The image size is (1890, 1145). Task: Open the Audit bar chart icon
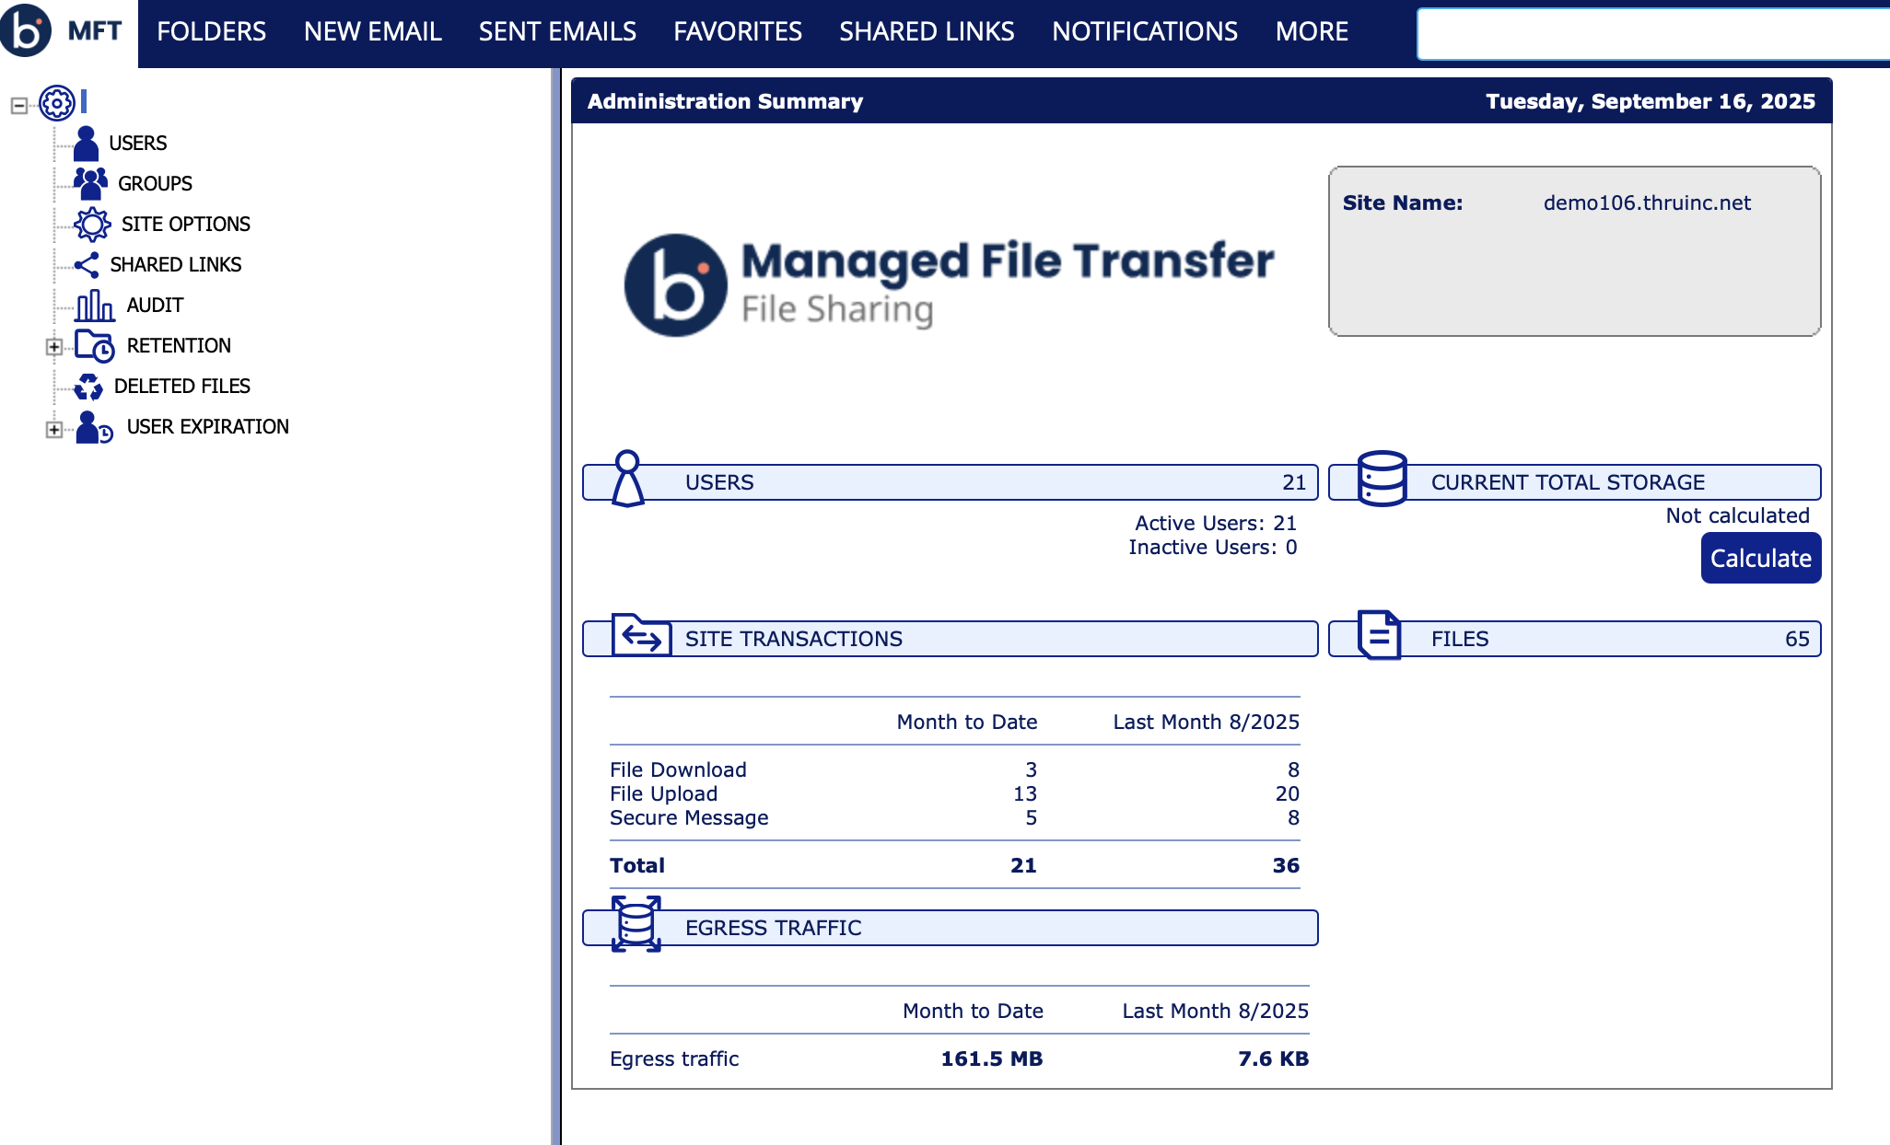[x=94, y=306]
